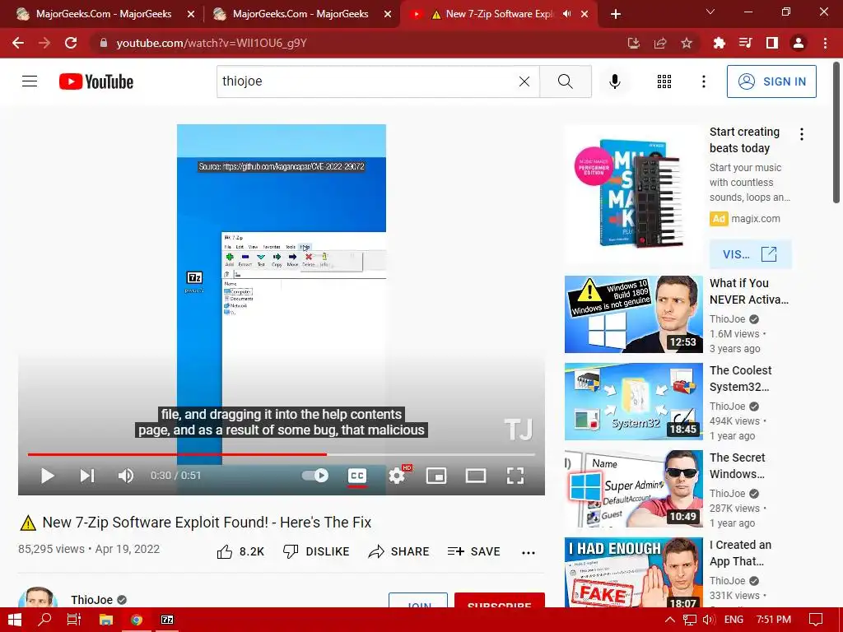
Task: Play the video
Action: click(x=47, y=476)
